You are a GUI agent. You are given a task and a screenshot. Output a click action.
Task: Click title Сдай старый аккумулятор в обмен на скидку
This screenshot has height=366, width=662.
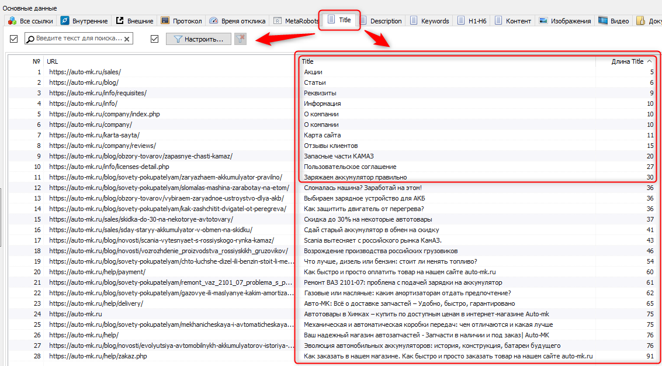pos(372,230)
